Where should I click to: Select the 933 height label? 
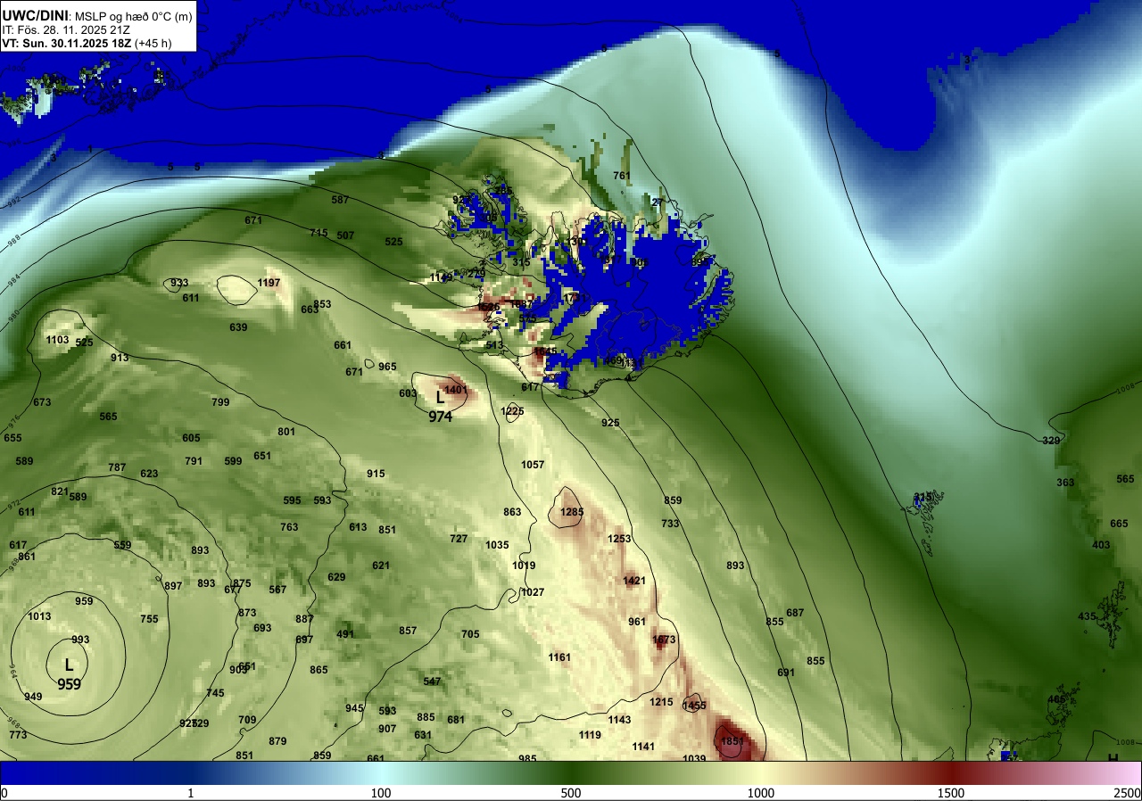pos(179,283)
